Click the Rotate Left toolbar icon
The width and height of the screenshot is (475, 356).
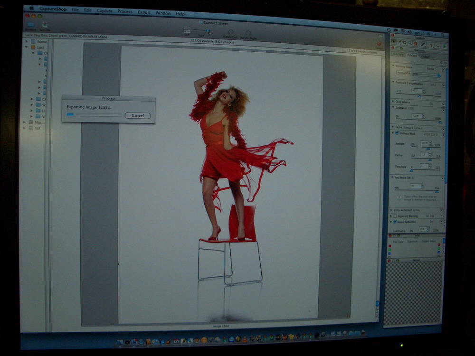point(230,33)
